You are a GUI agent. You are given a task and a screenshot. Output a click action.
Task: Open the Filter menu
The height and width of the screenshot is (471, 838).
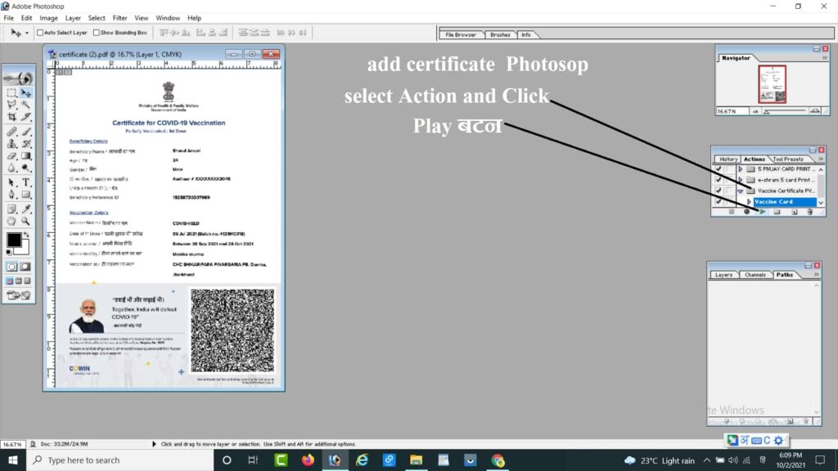point(119,18)
